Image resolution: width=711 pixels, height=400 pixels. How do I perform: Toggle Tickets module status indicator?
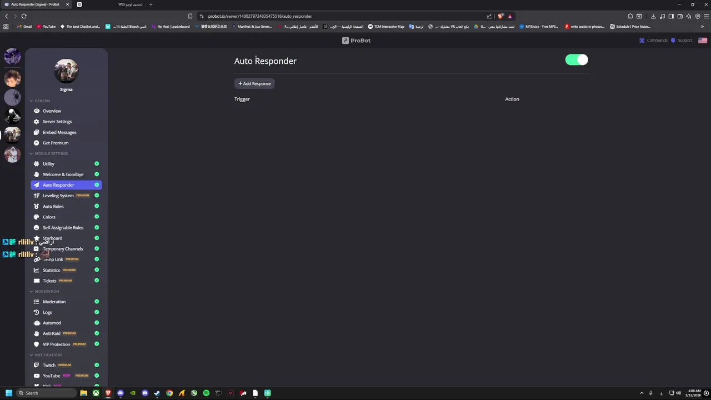pyautogui.click(x=97, y=281)
